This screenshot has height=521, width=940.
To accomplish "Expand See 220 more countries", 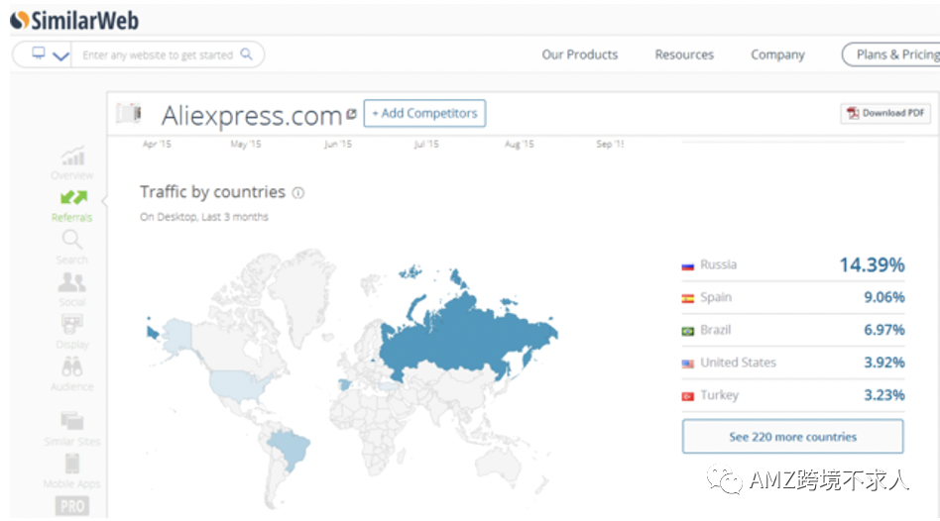I will [x=792, y=437].
